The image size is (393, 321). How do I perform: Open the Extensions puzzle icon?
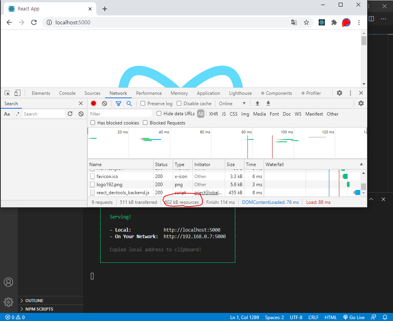[334, 23]
